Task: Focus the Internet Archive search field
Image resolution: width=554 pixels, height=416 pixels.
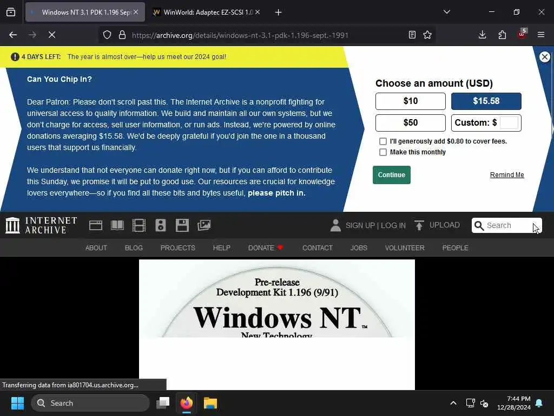Action: (x=506, y=225)
